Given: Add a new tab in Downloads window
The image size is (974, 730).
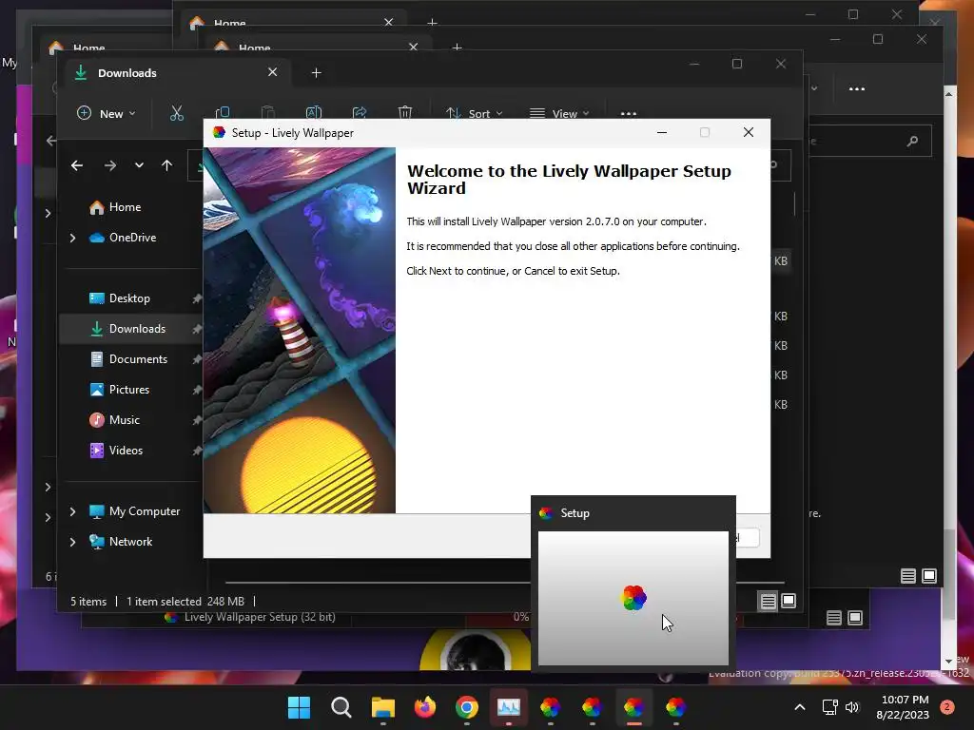Looking at the screenshot, I should 316,73.
